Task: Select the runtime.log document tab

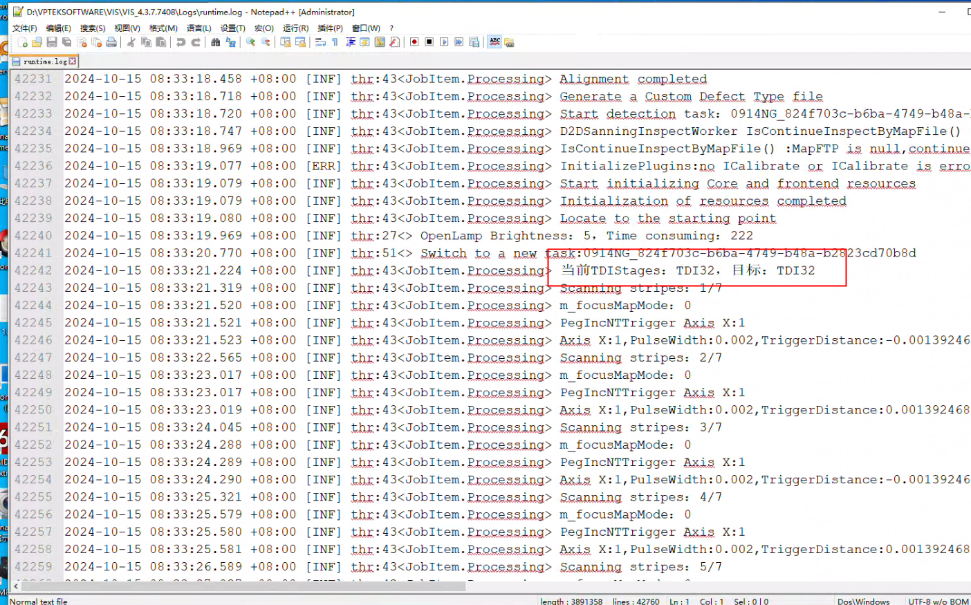Action: [x=44, y=62]
